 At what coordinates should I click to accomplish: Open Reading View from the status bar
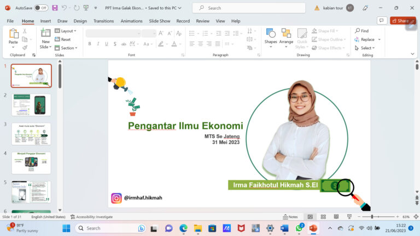[336, 217]
